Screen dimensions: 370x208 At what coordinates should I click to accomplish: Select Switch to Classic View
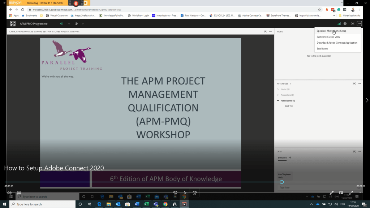[328, 37]
